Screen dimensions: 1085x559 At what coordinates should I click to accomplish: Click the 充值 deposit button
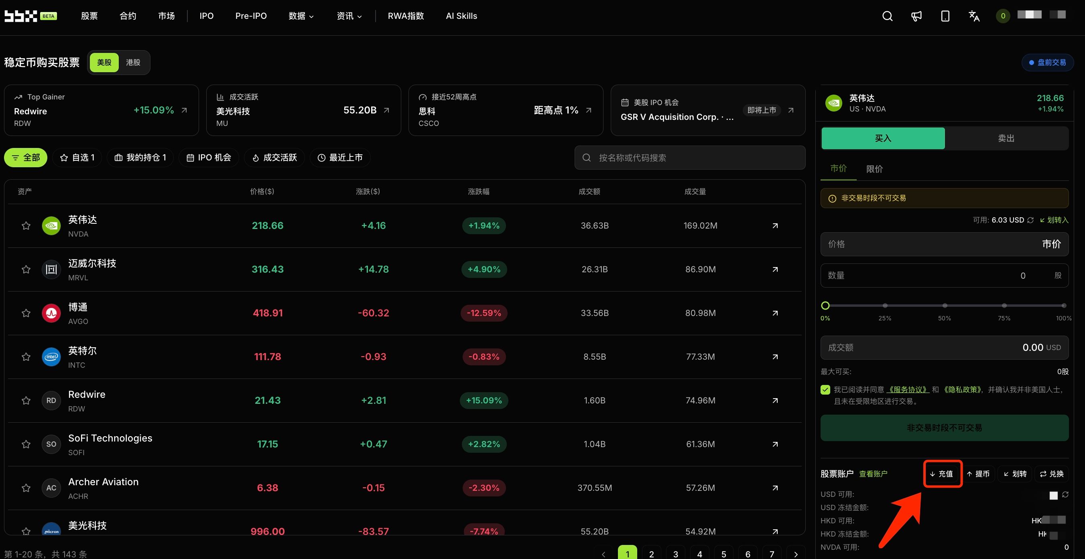pyautogui.click(x=942, y=474)
